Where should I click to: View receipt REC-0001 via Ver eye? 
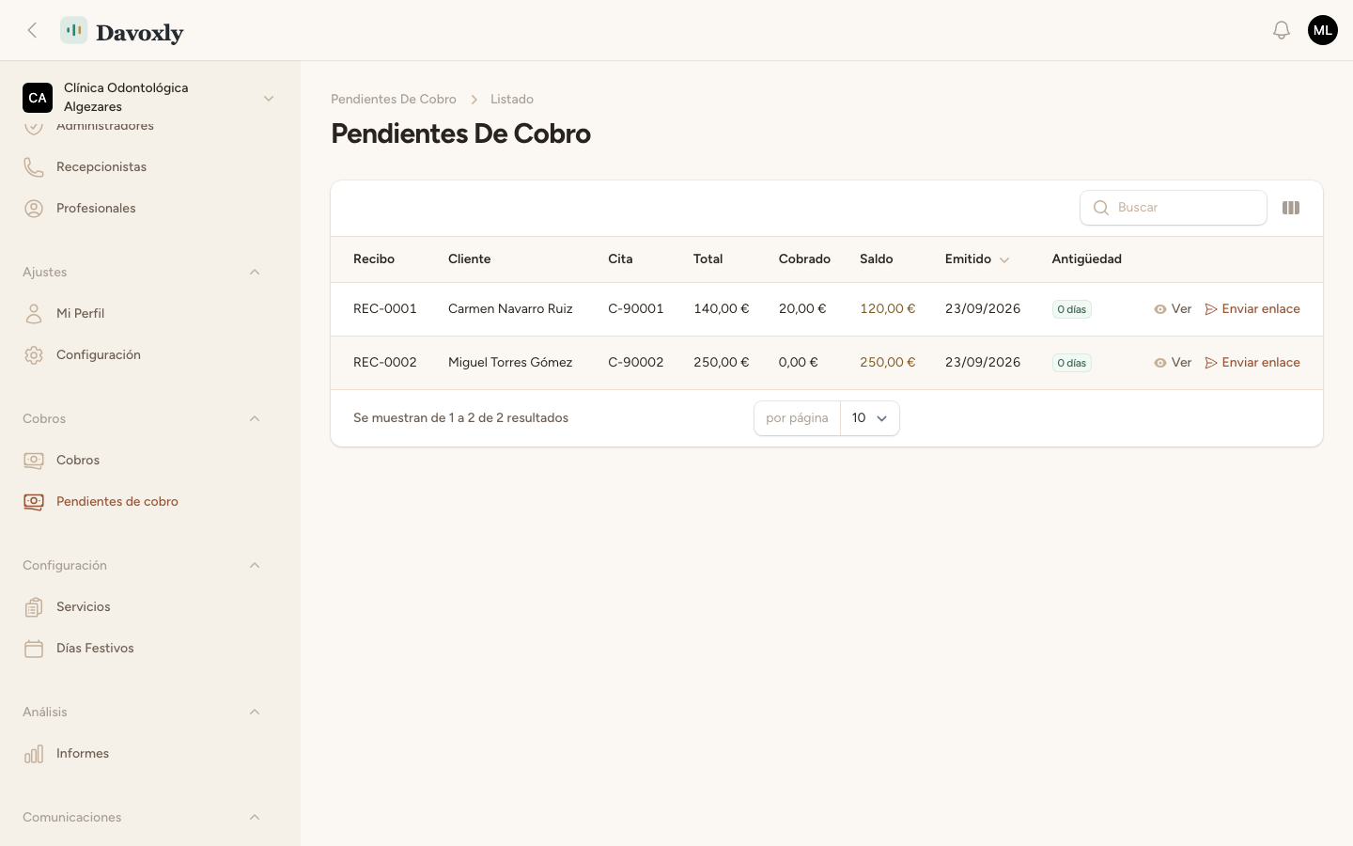click(1173, 309)
